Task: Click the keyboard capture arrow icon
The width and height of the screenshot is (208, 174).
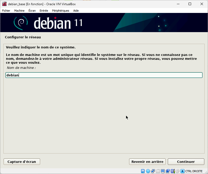Action: tap(182, 171)
